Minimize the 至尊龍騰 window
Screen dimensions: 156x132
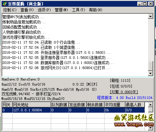pos(139,4)
